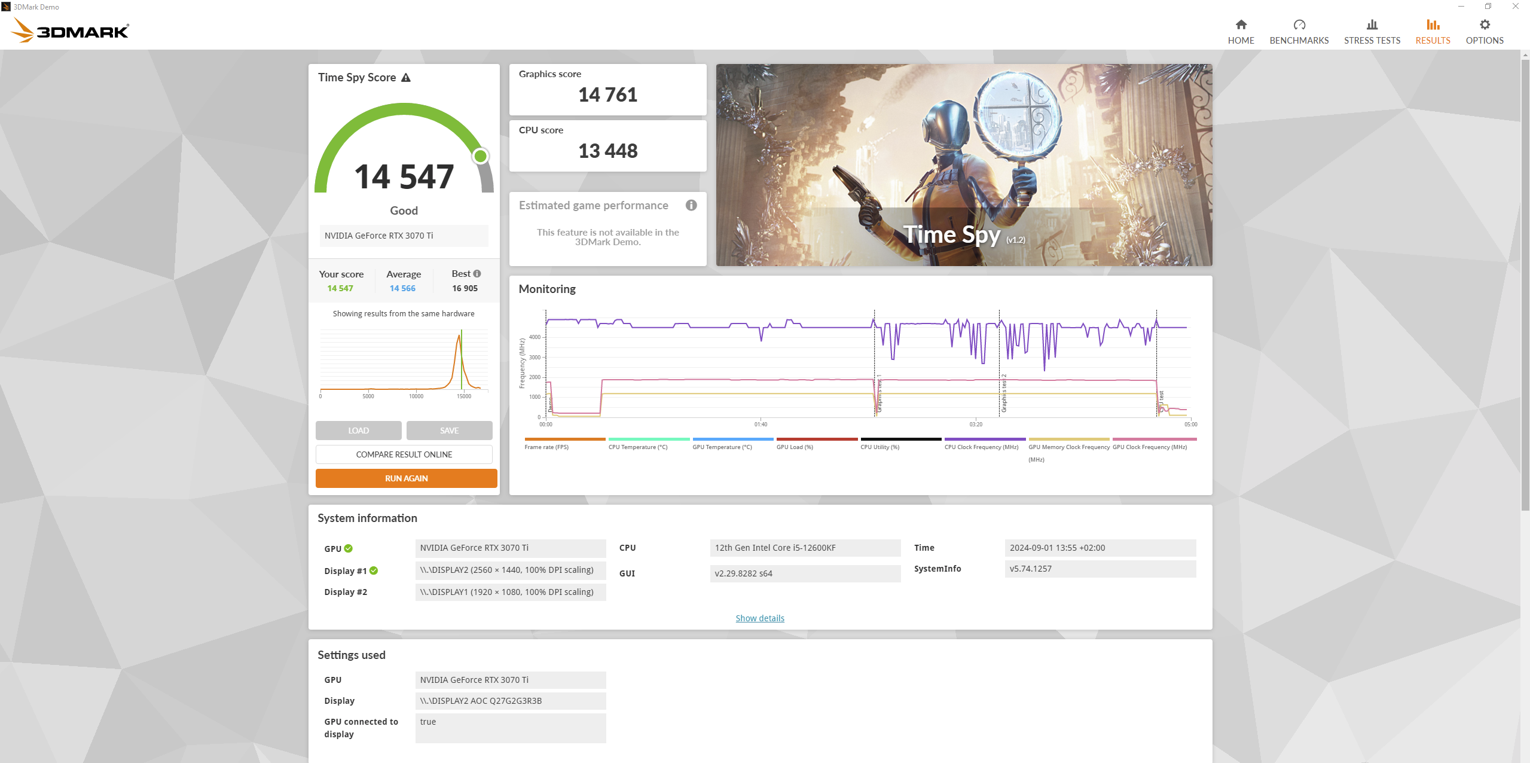Expand system info with Show details

pyautogui.click(x=759, y=618)
